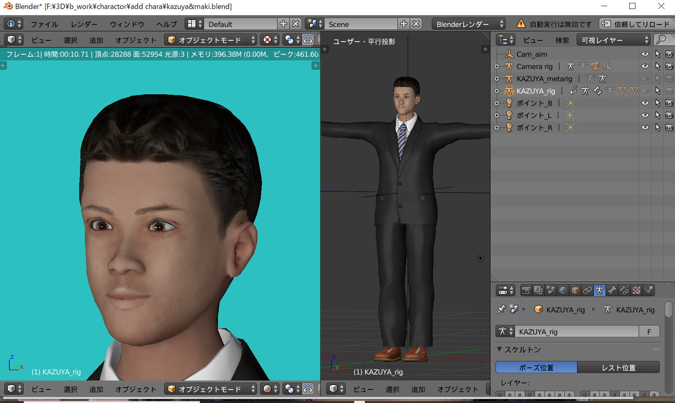The width and height of the screenshot is (675, 403).
Task: Open the Texture properties tab (checkerboard icon)
Action: point(636,290)
